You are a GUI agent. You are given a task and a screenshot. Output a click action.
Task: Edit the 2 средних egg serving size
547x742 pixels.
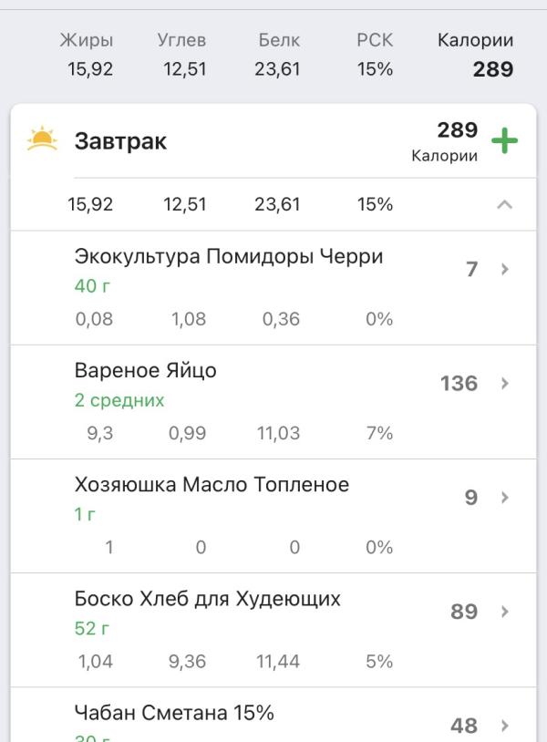click(x=119, y=401)
